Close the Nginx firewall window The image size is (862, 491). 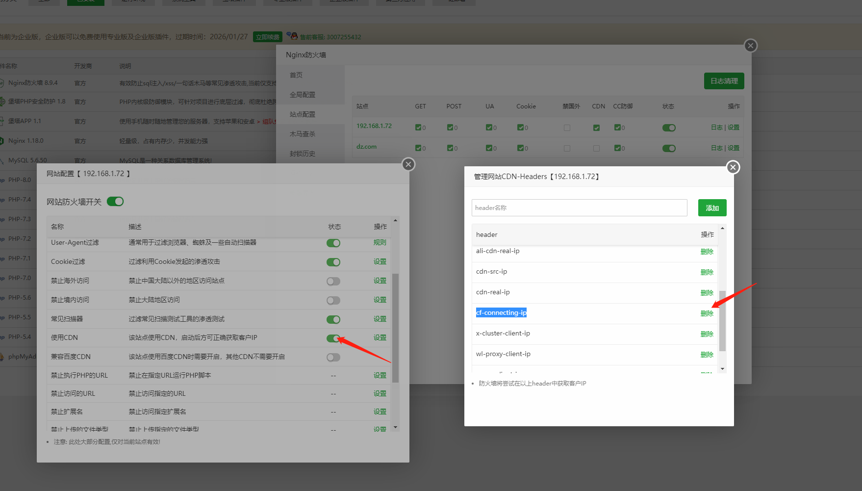(x=750, y=46)
